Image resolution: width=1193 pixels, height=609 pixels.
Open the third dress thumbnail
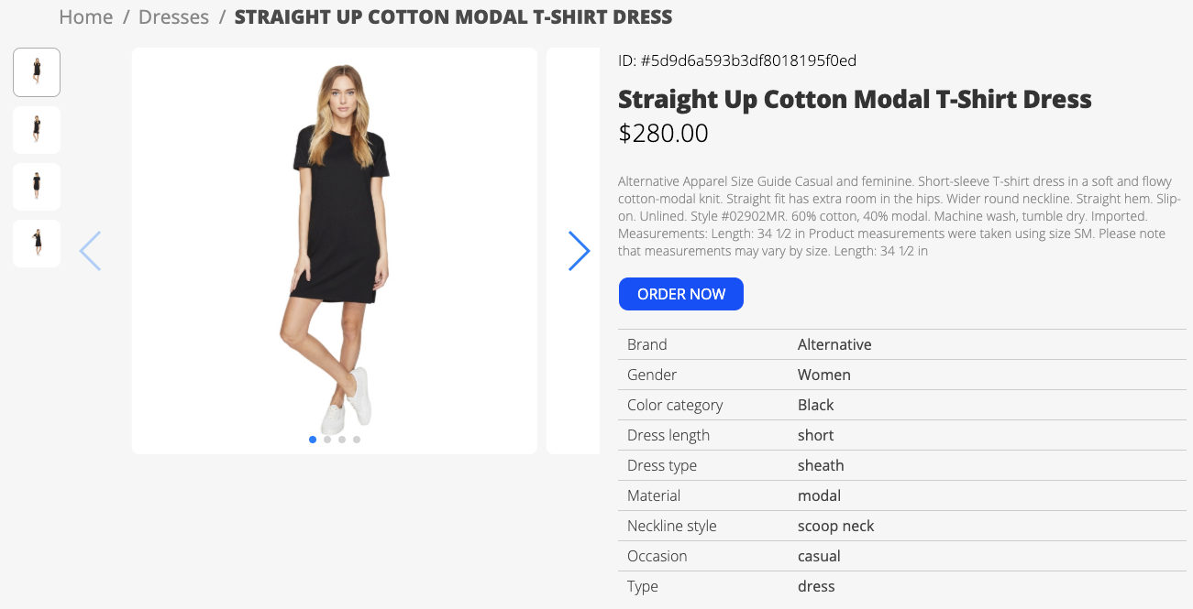(37, 187)
